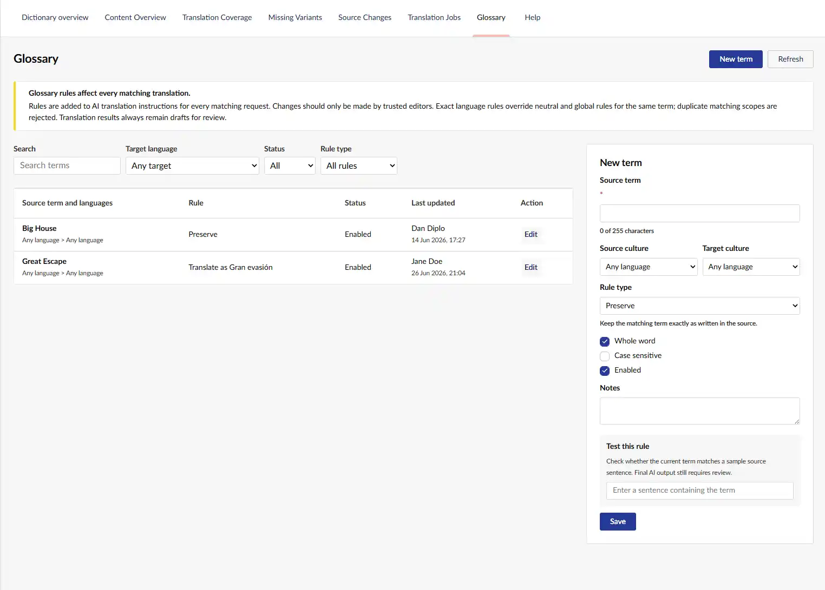Focus the test sentence input field
This screenshot has height=590, width=825.
[699, 490]
